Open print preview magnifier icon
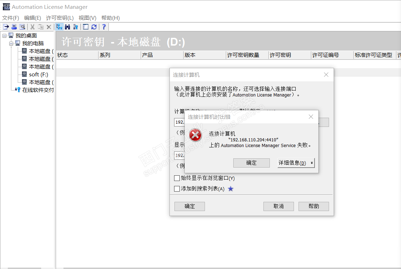This screenshot has height=269, width=401. click(x=22, y=27)
